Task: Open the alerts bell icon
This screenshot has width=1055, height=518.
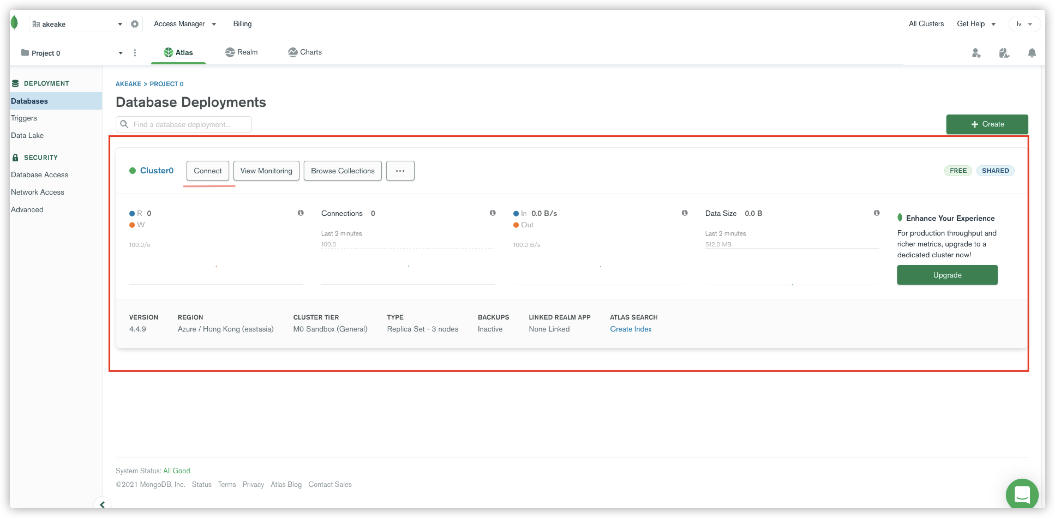Action: (1032, 53)
